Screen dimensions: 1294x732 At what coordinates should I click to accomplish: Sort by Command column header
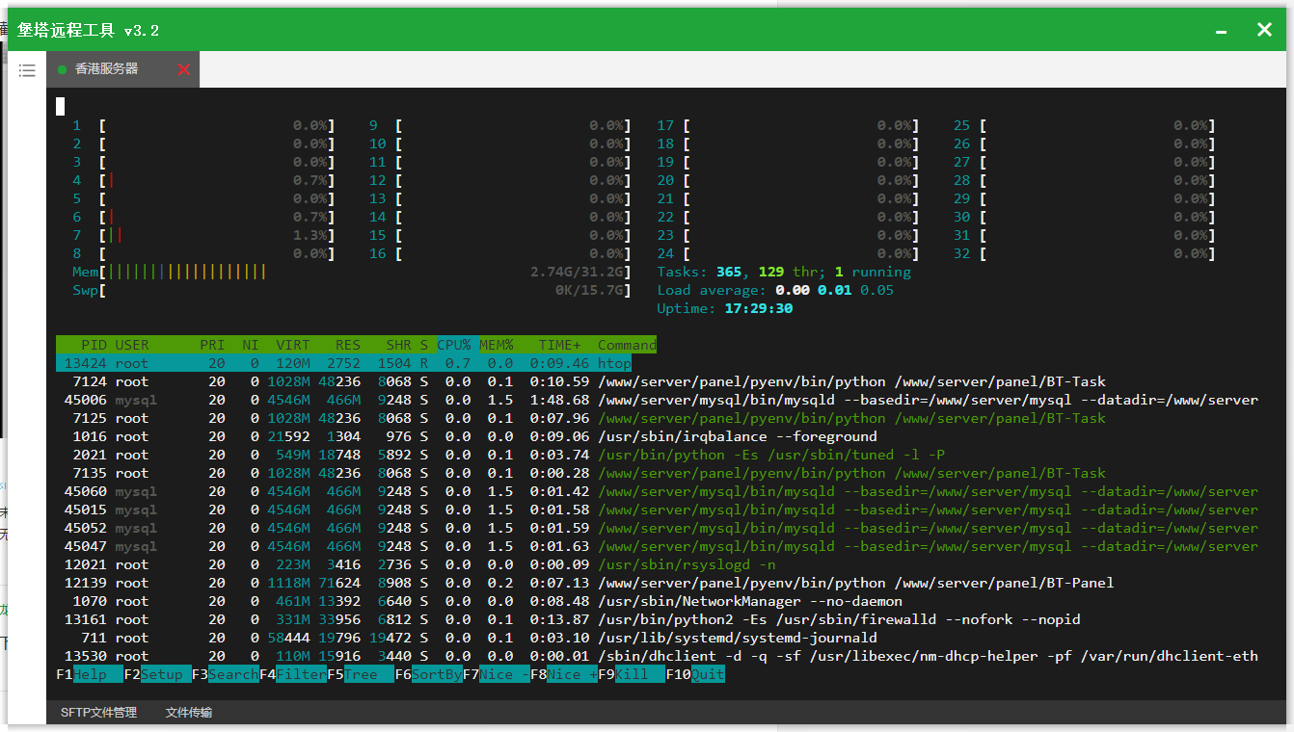click(x=627, y=345)
